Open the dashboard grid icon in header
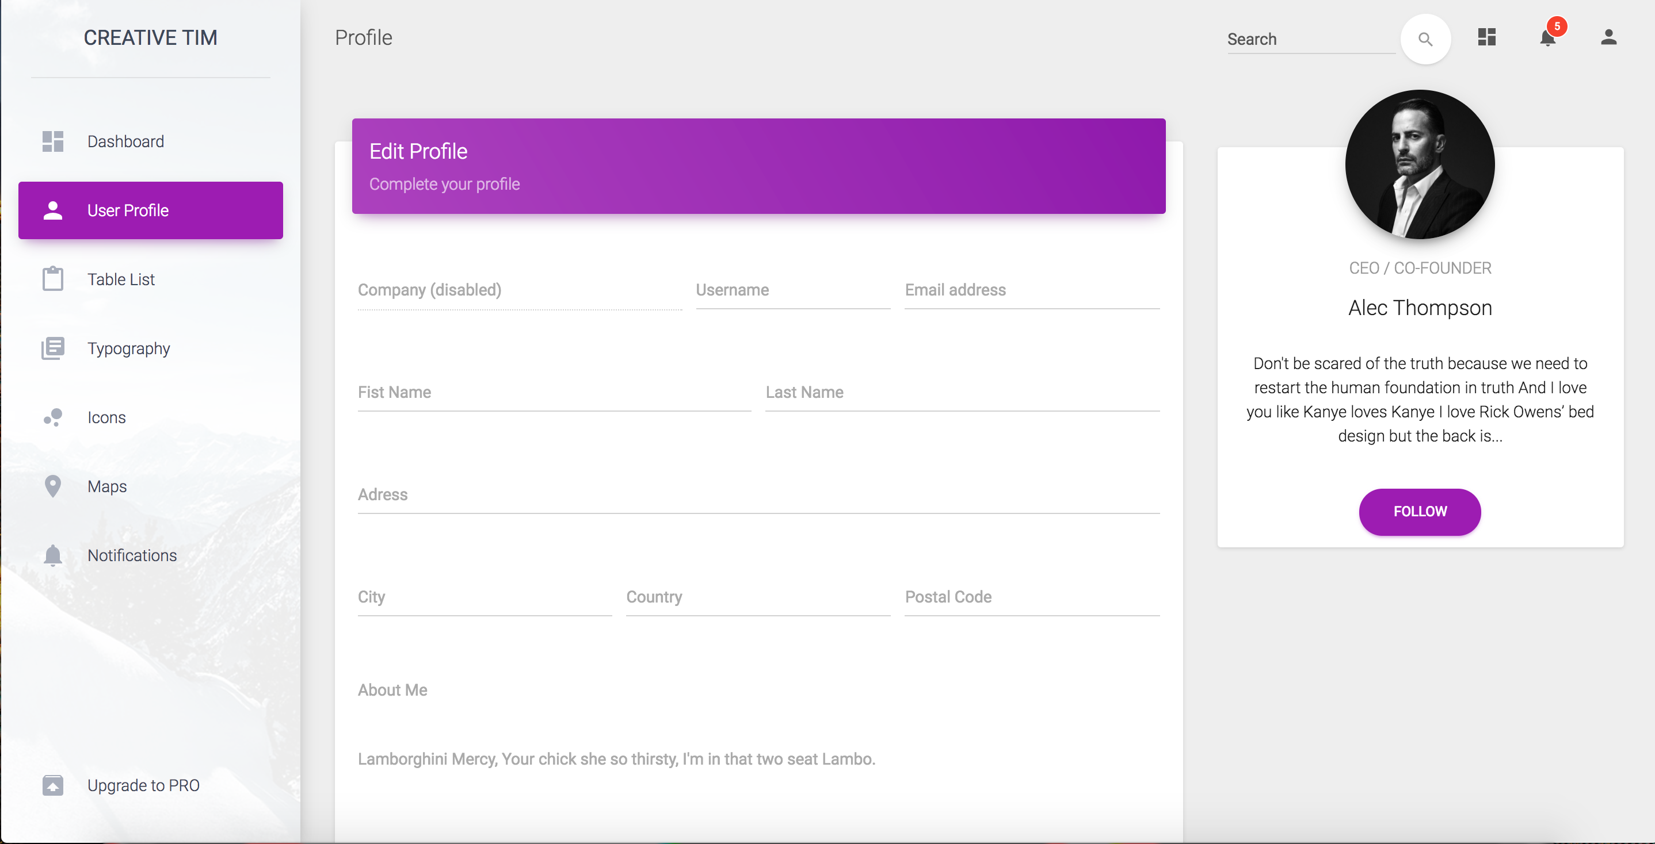This screenshot has height=844, width=1655. coord(1486,38)
